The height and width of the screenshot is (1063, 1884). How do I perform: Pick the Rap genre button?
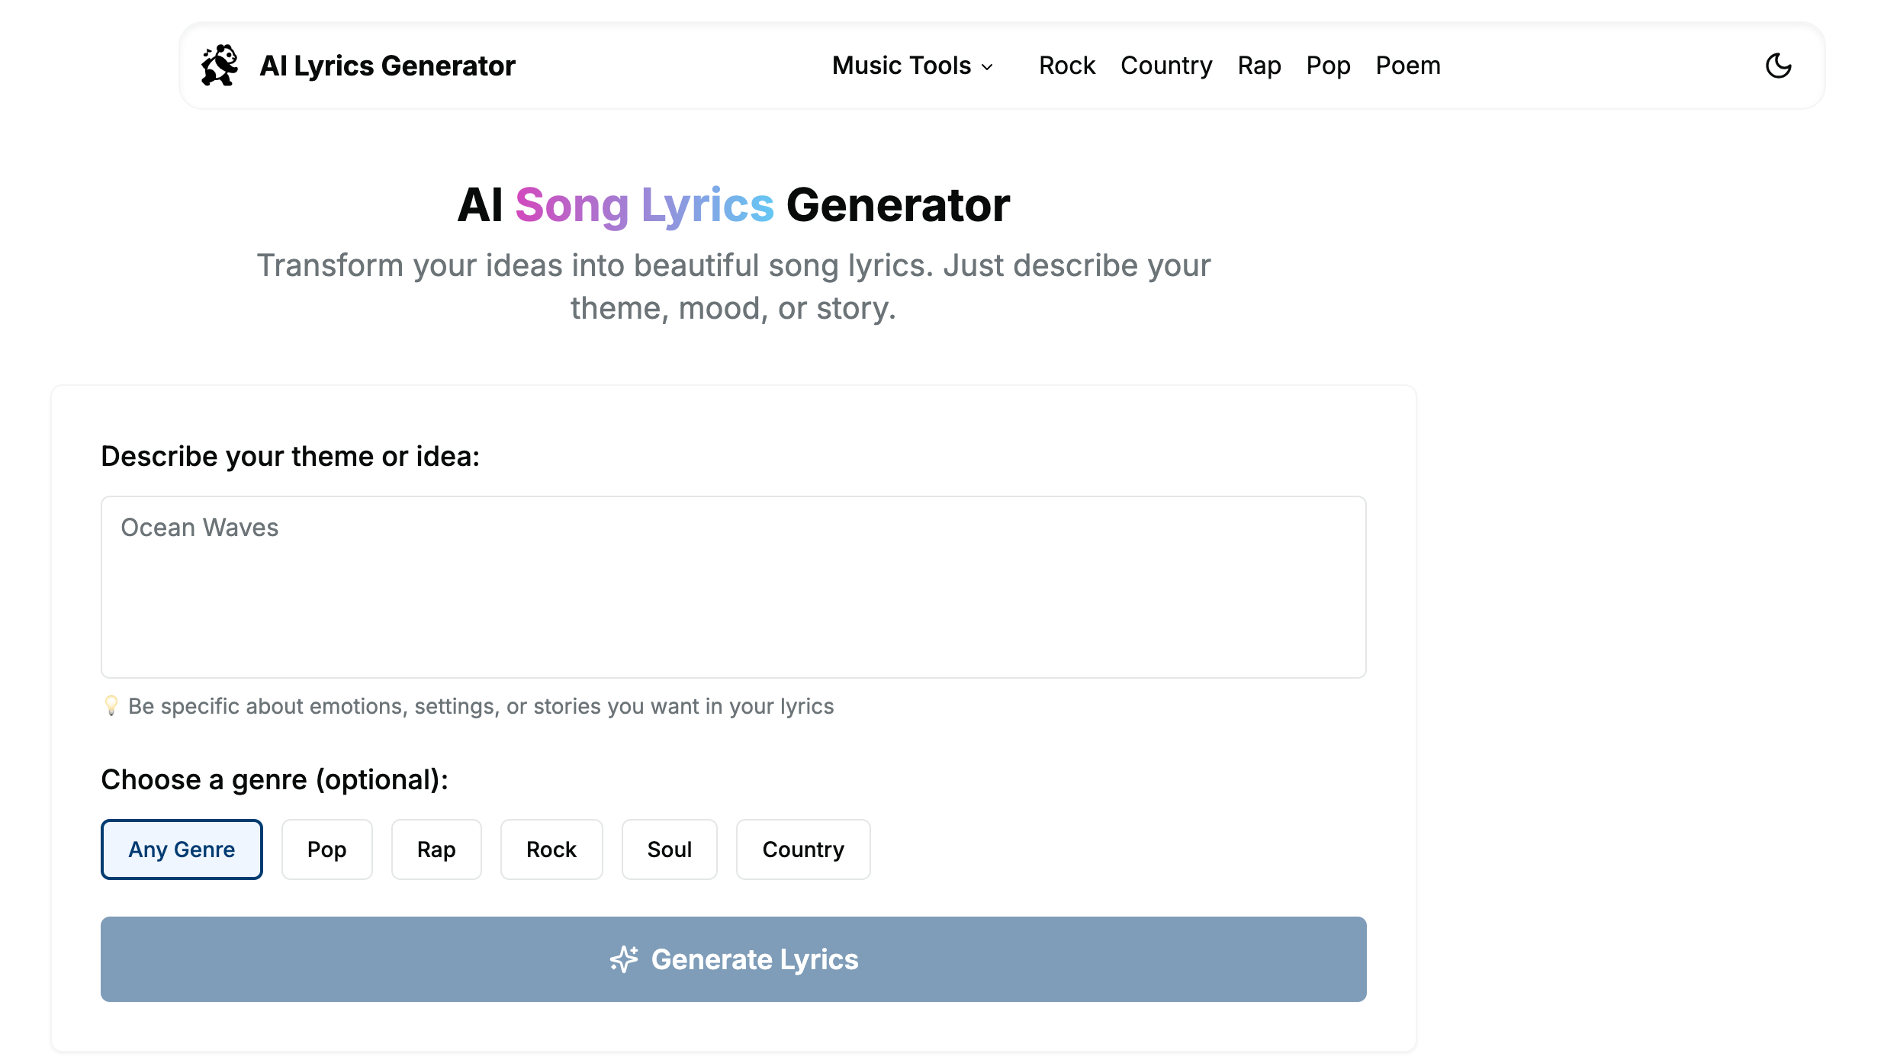point(436,849)
